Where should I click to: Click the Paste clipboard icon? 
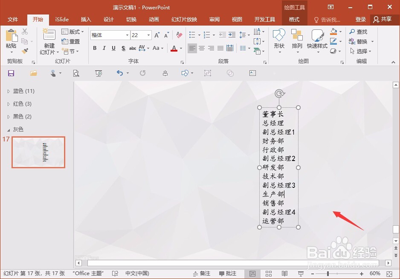[11, 35]
